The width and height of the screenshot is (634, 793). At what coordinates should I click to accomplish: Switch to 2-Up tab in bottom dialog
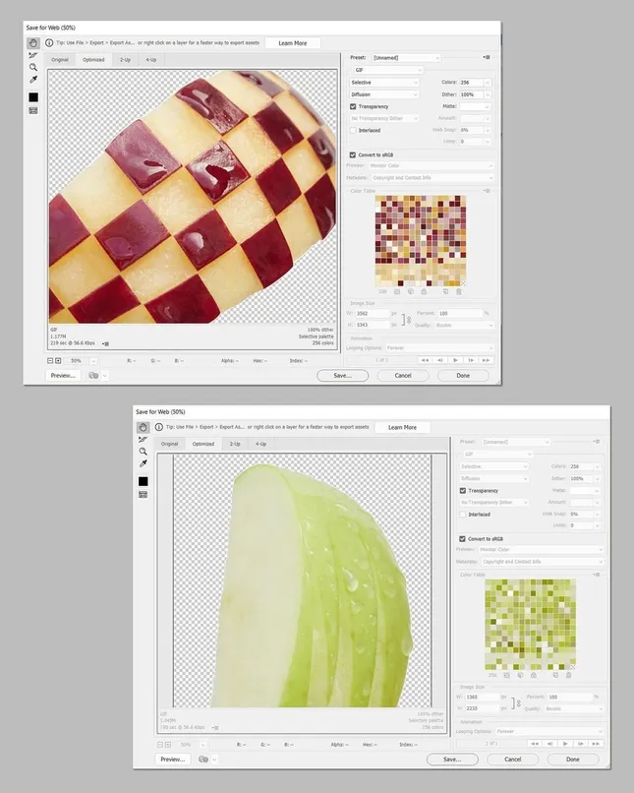point(235,444)
